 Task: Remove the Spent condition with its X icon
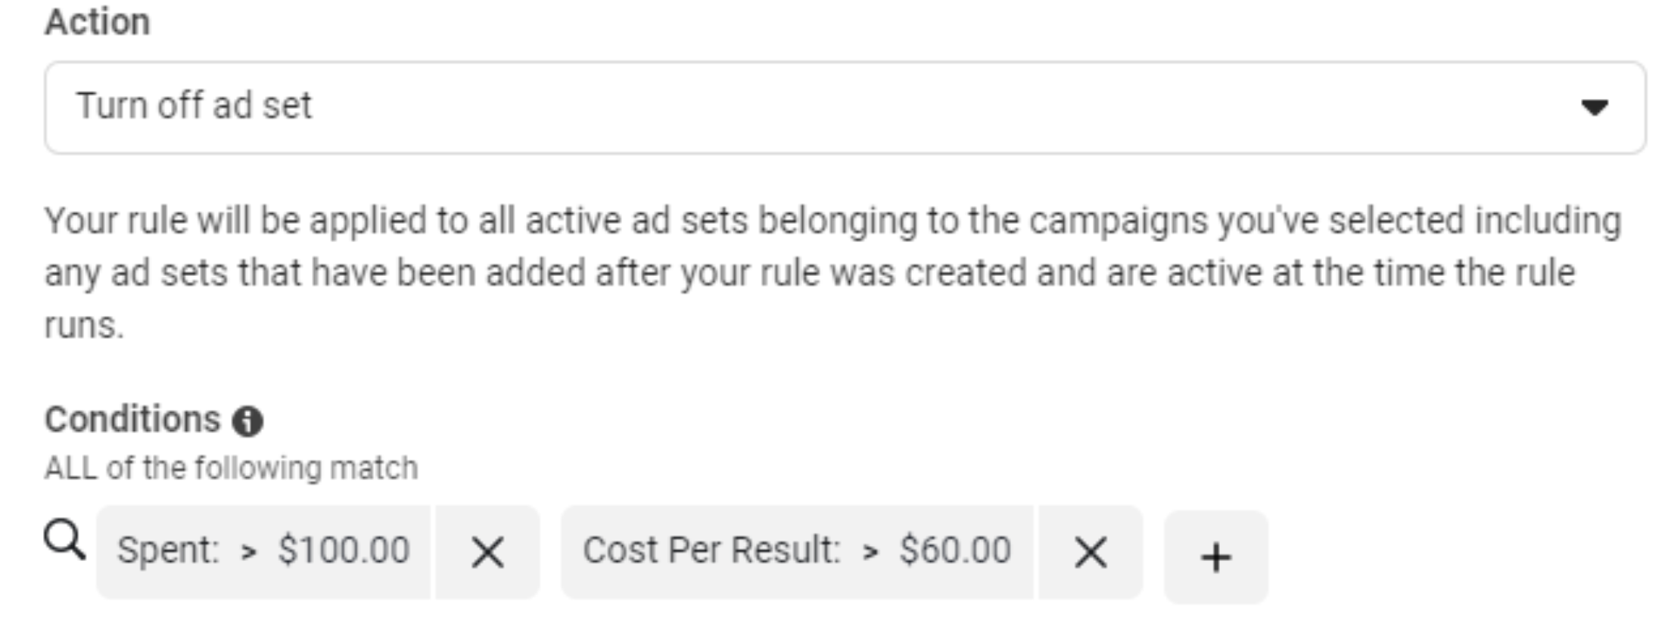click(488, 552)
